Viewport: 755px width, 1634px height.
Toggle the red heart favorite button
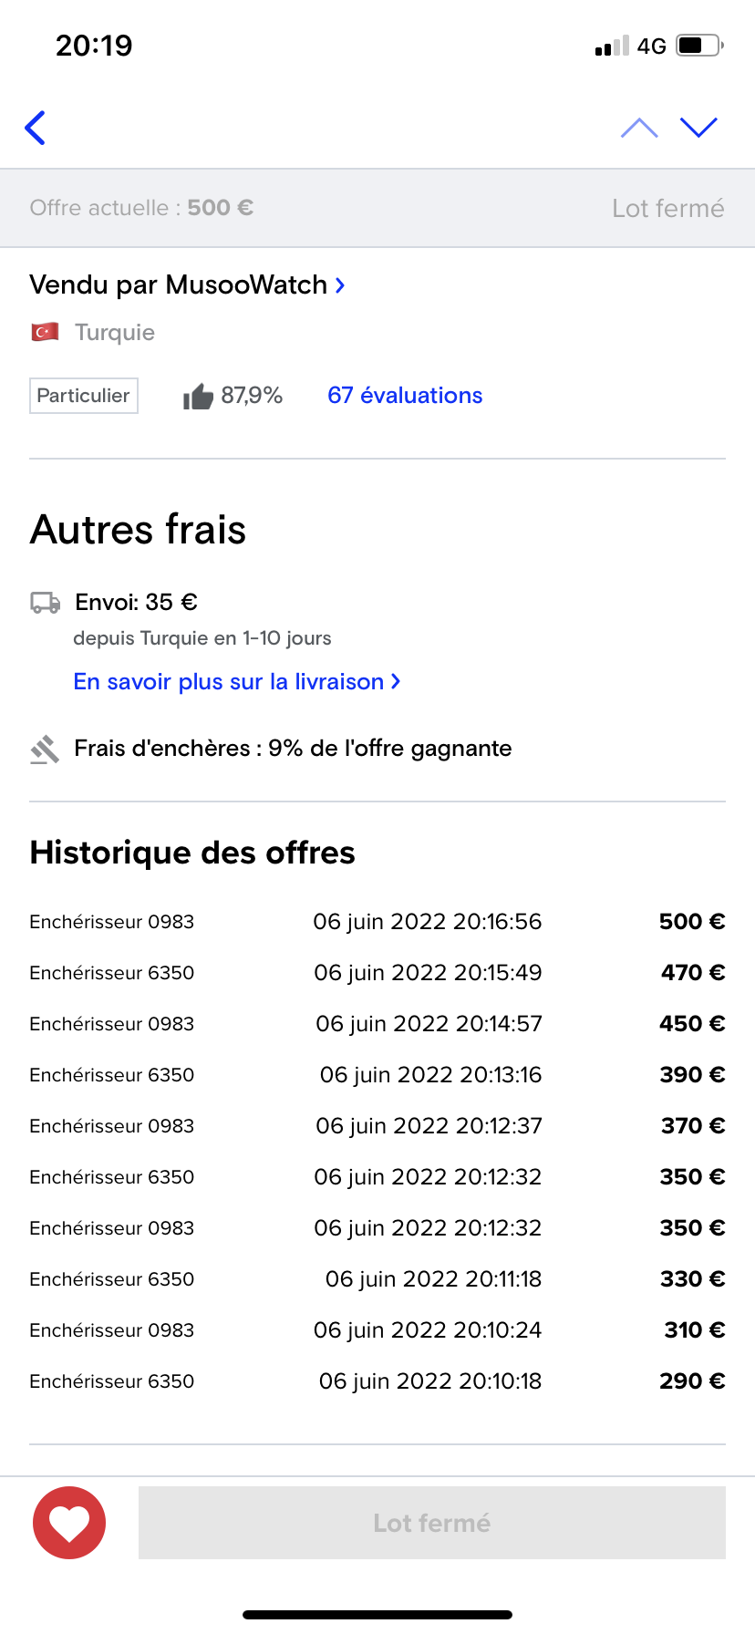click(69, 1522)
